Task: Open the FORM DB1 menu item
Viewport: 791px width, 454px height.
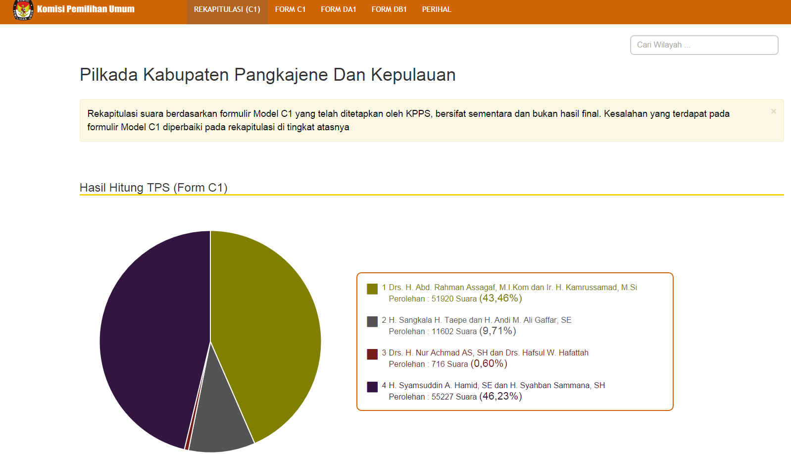Action: (x=389, y=9)
